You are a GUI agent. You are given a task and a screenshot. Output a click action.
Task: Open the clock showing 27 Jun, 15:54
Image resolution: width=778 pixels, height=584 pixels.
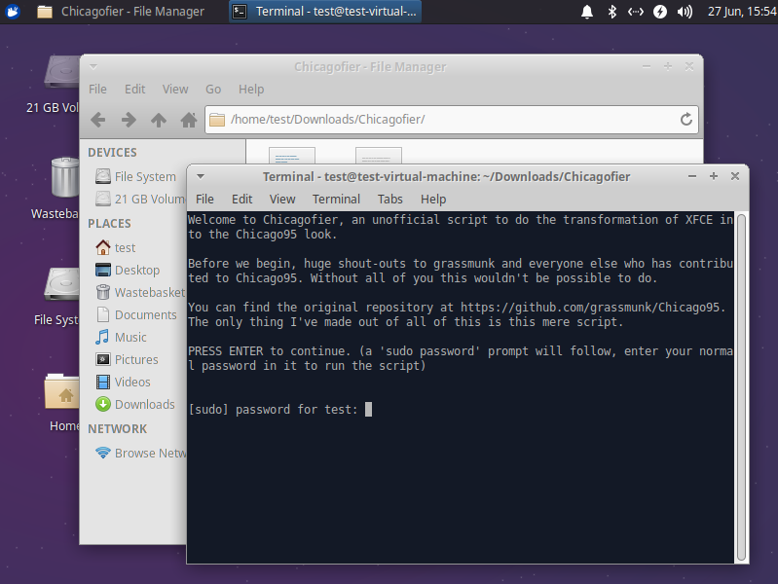pyautogui.click(x=741, y=12)
